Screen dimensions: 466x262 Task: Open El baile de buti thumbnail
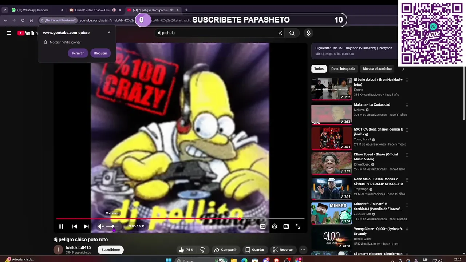(332, 88)
